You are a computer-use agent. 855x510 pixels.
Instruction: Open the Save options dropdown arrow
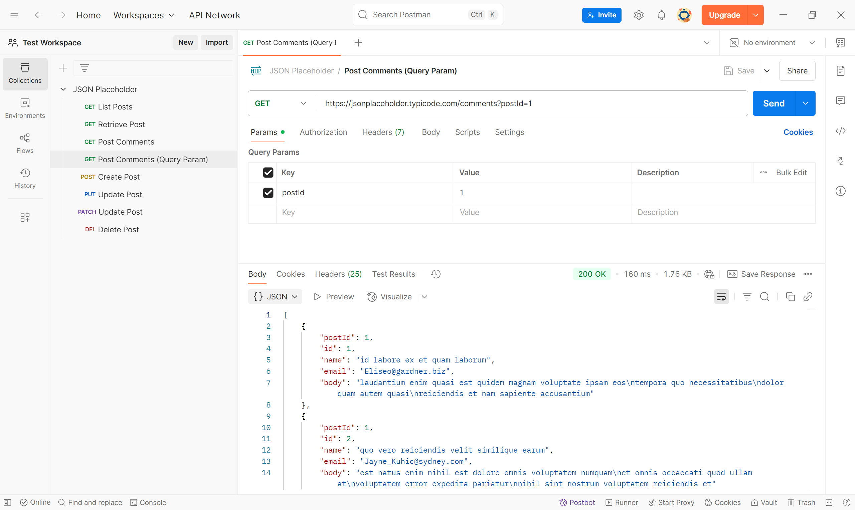point(766,71)
